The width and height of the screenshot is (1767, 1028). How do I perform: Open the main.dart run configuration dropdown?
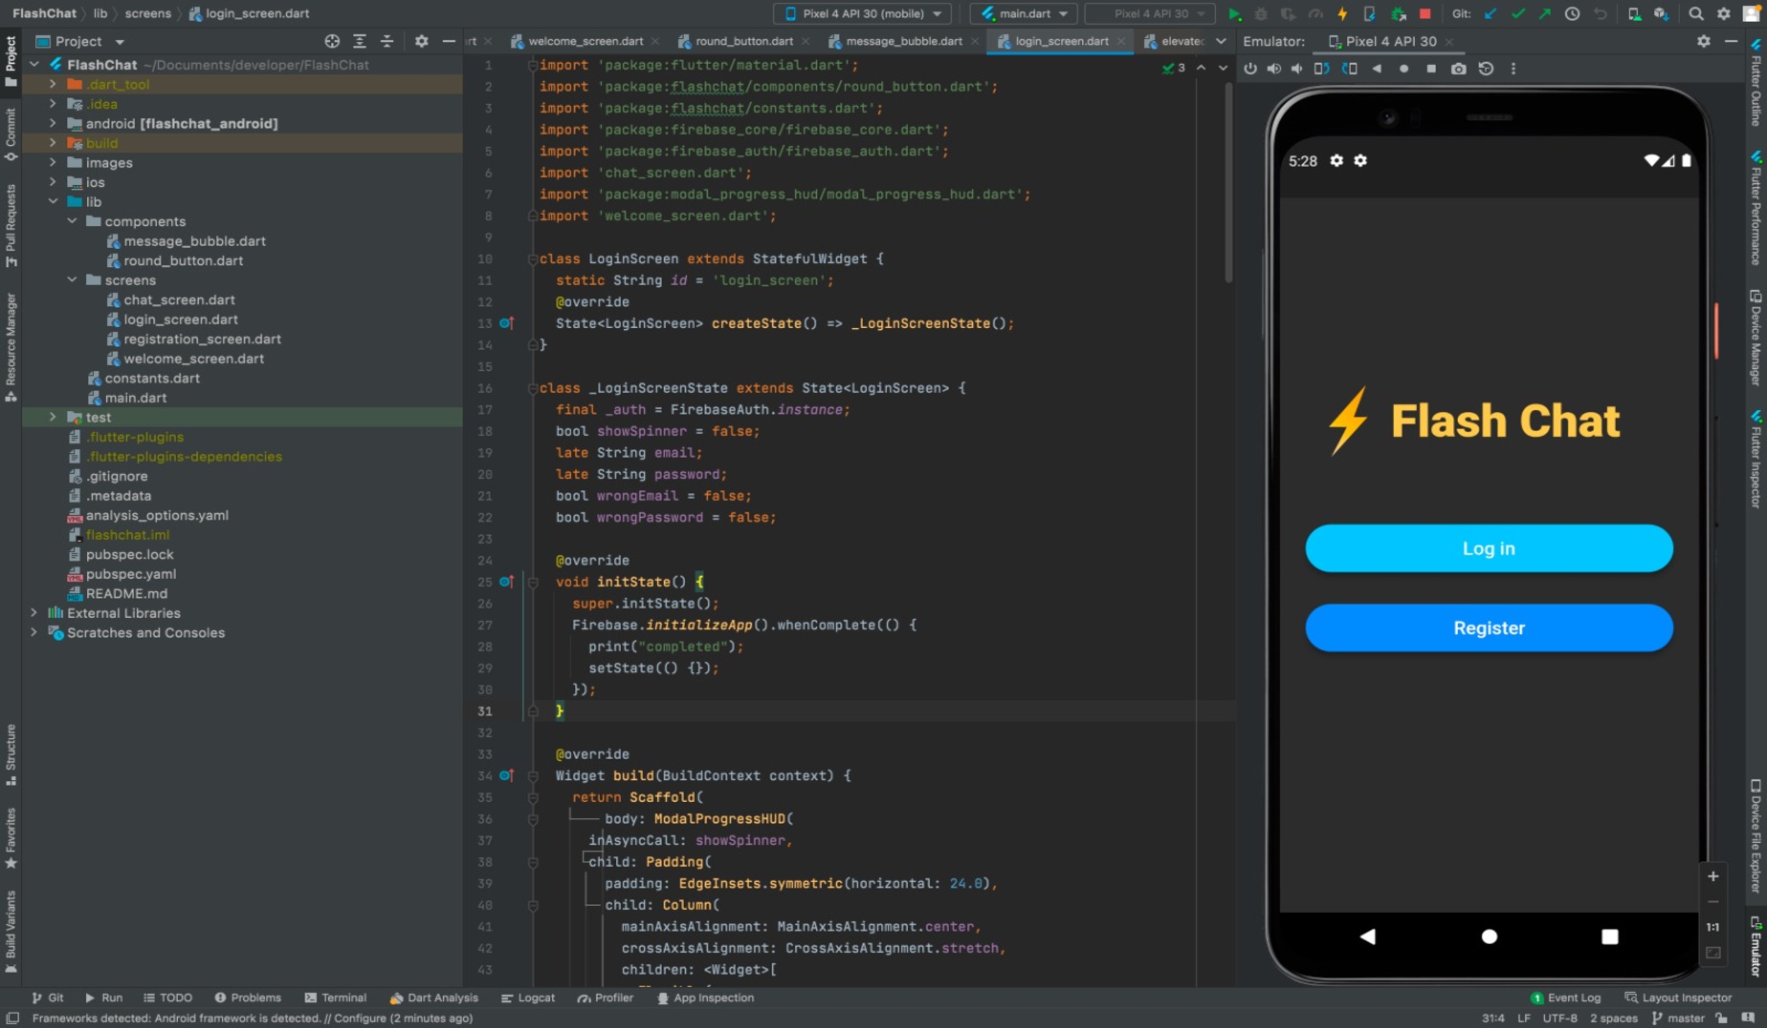coord(1024,13)
